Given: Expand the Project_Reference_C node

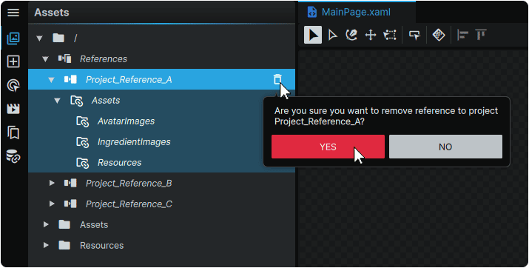Looking at the screenshot, I should [x=52, y=204].
